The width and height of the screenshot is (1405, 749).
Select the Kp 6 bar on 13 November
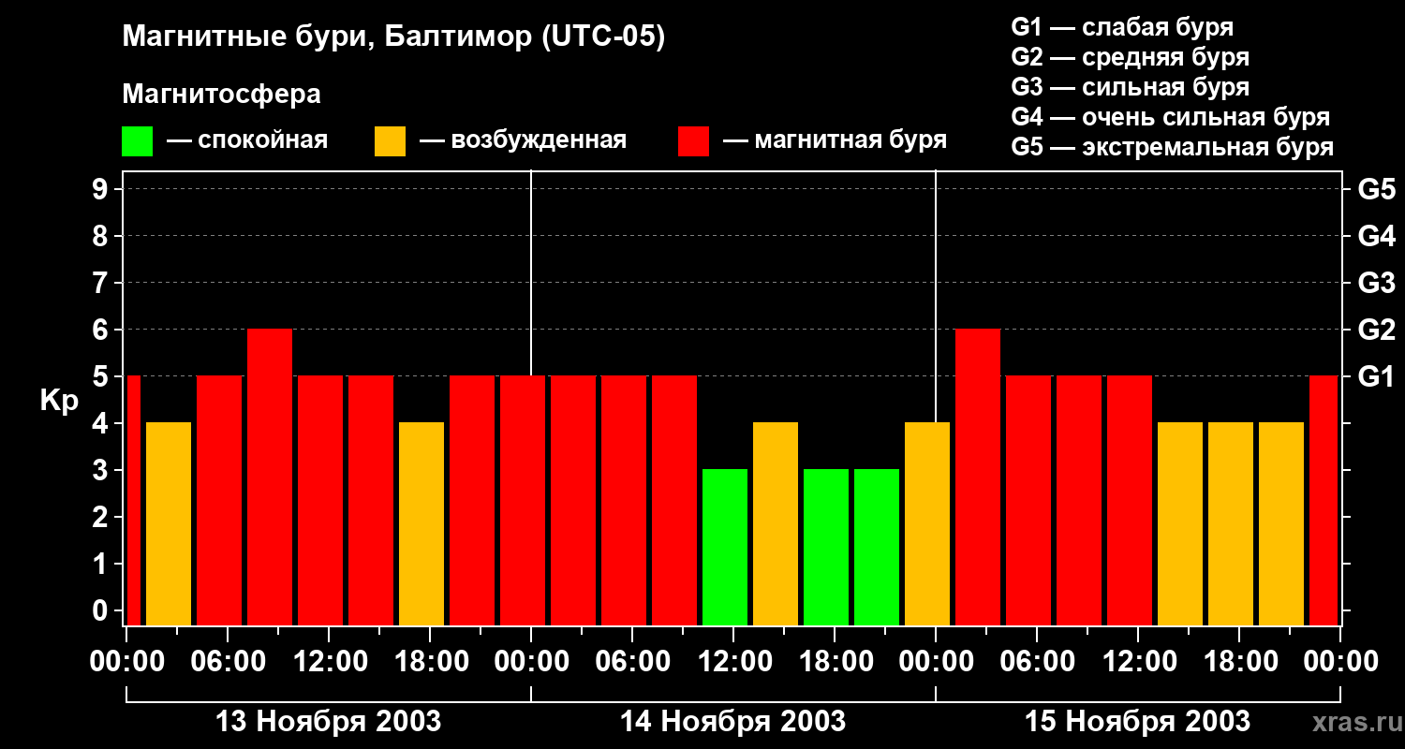click(270, 477)
